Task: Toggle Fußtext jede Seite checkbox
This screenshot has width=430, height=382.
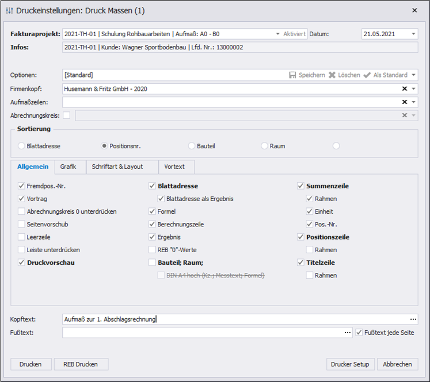Action: point(359,333)
